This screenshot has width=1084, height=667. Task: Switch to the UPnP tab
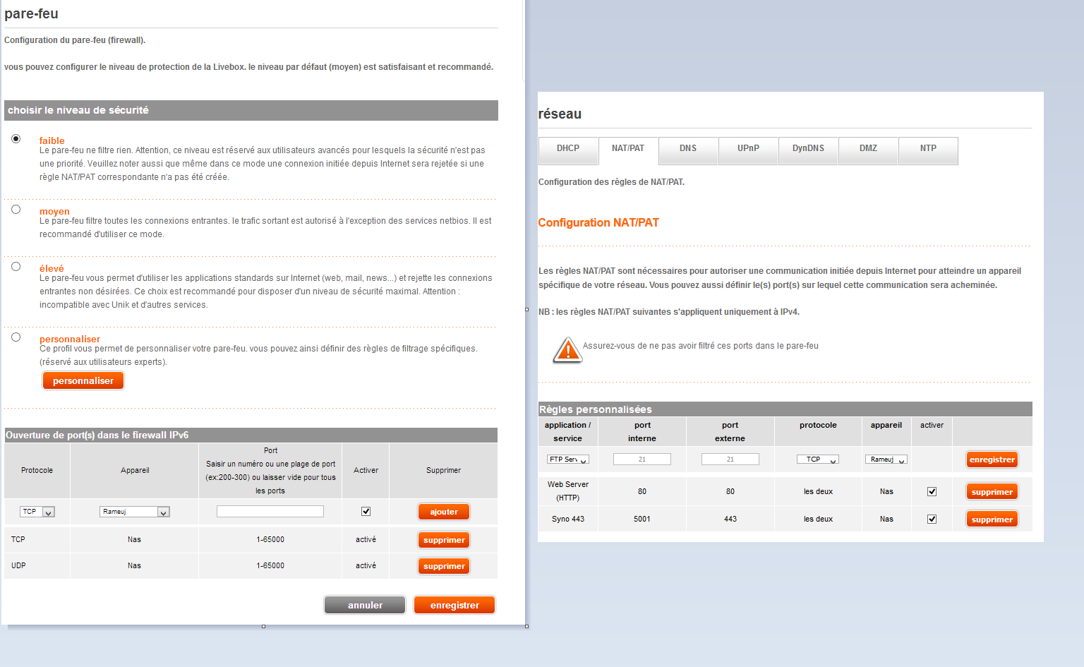[x=748, y=150]
